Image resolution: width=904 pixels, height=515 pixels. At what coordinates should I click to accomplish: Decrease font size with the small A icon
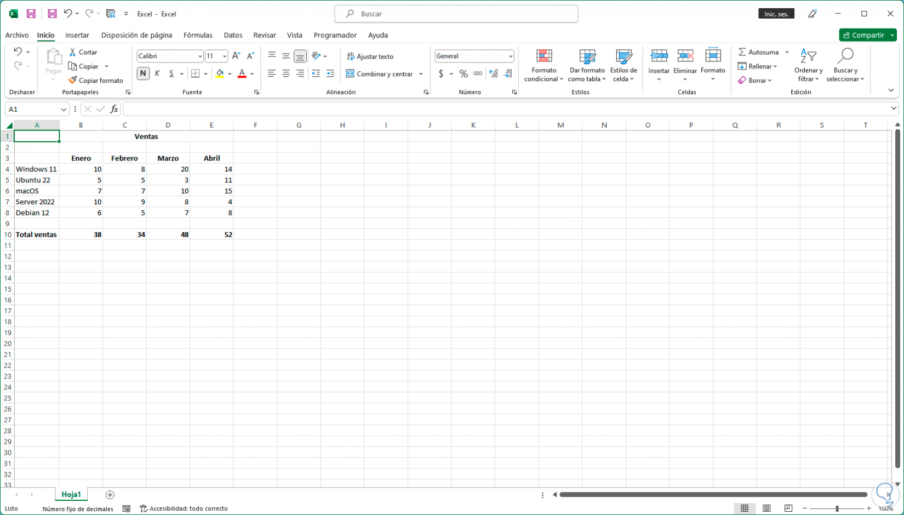coord(250,56)
